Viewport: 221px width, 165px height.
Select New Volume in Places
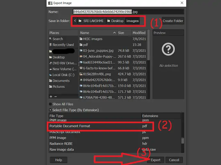[63, 69]
